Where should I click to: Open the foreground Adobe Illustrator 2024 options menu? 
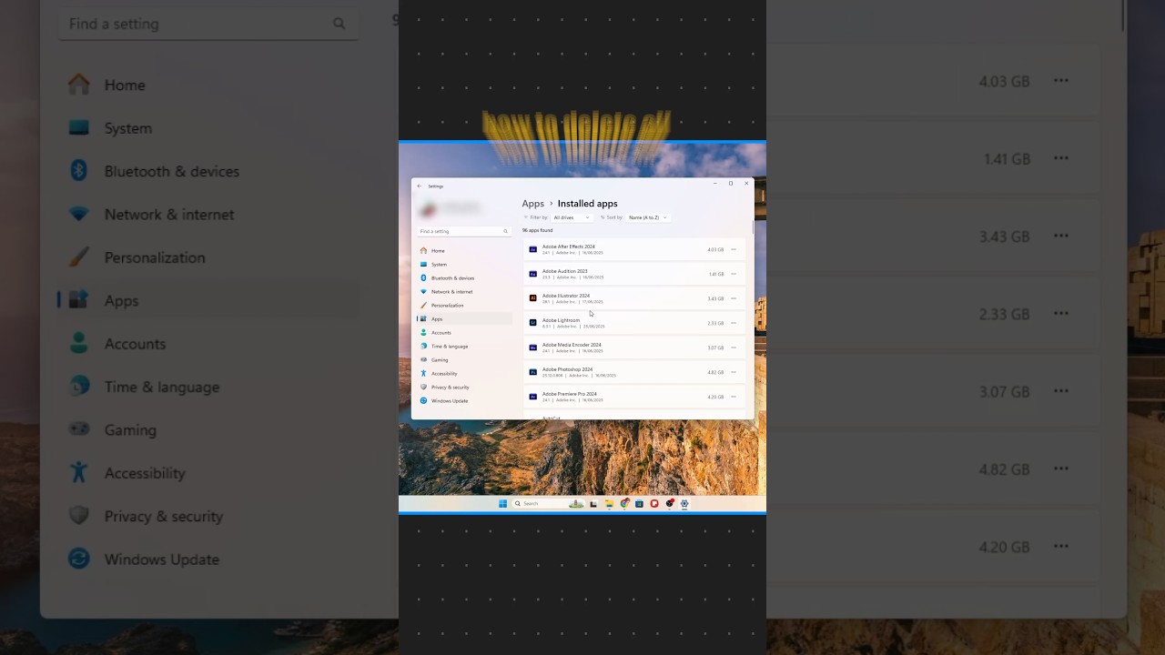click(x=734, y=298)
